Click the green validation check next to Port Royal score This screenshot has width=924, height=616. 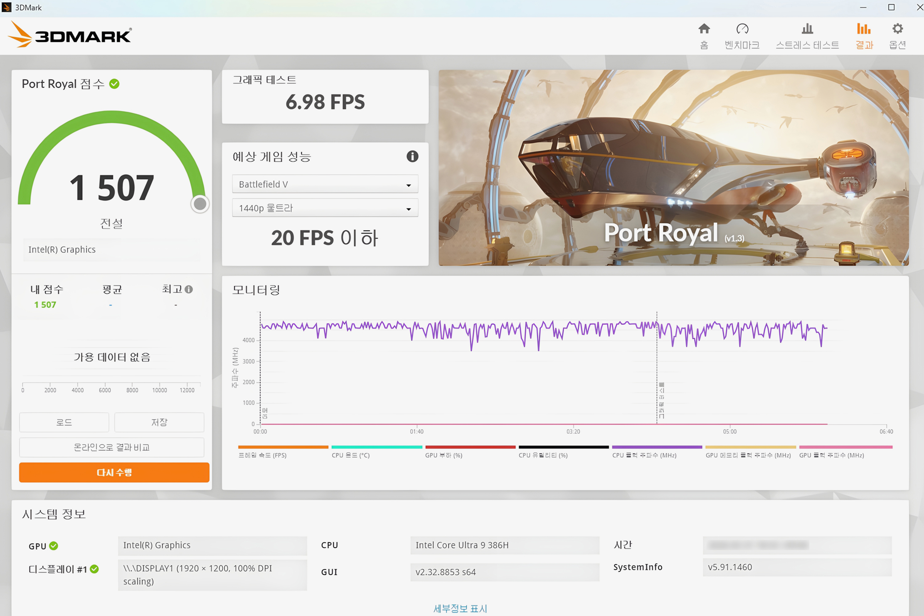click(114, 84)
